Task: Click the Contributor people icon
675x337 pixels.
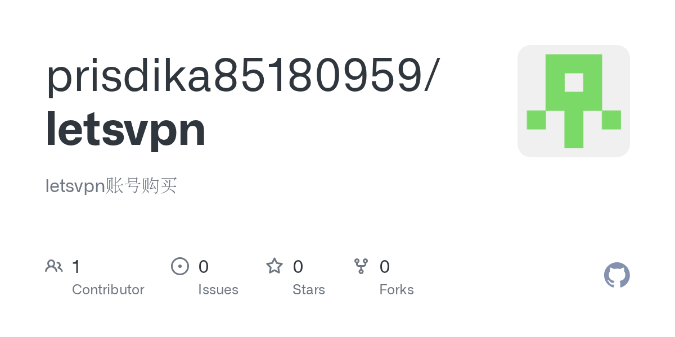Action: coord(54,266)
